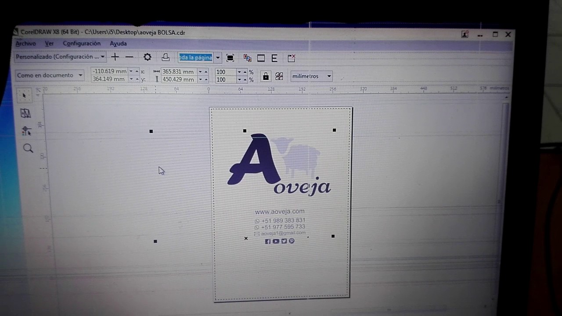Click the title bar file path text
The width and height of the screenshot is (562, 316).
click(135, 32)
